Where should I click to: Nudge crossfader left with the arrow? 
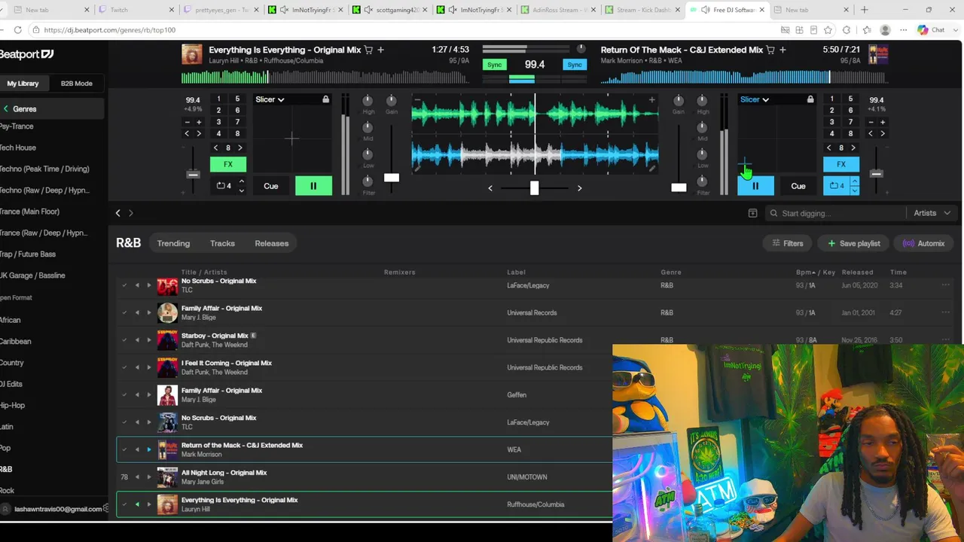490,188
